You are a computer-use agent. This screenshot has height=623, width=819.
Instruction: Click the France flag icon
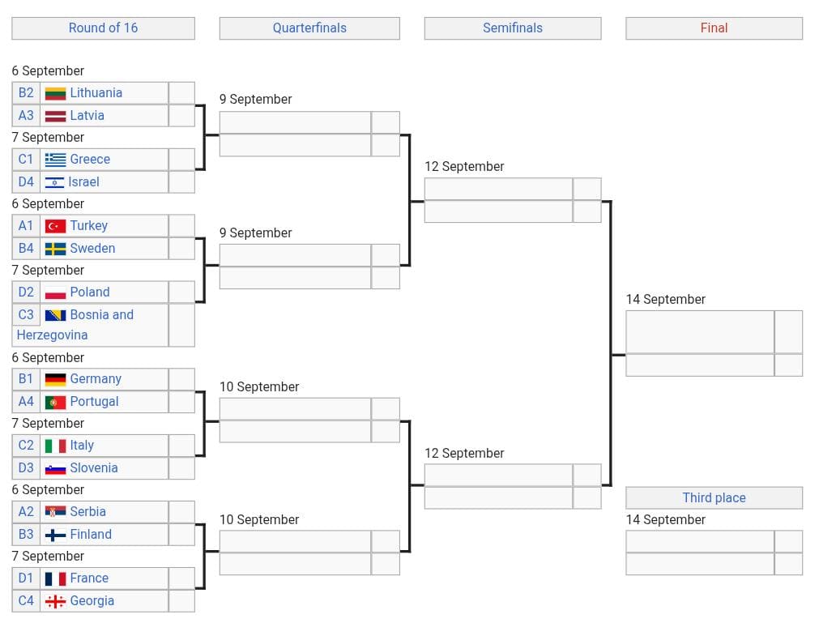[x=55, y=578]
